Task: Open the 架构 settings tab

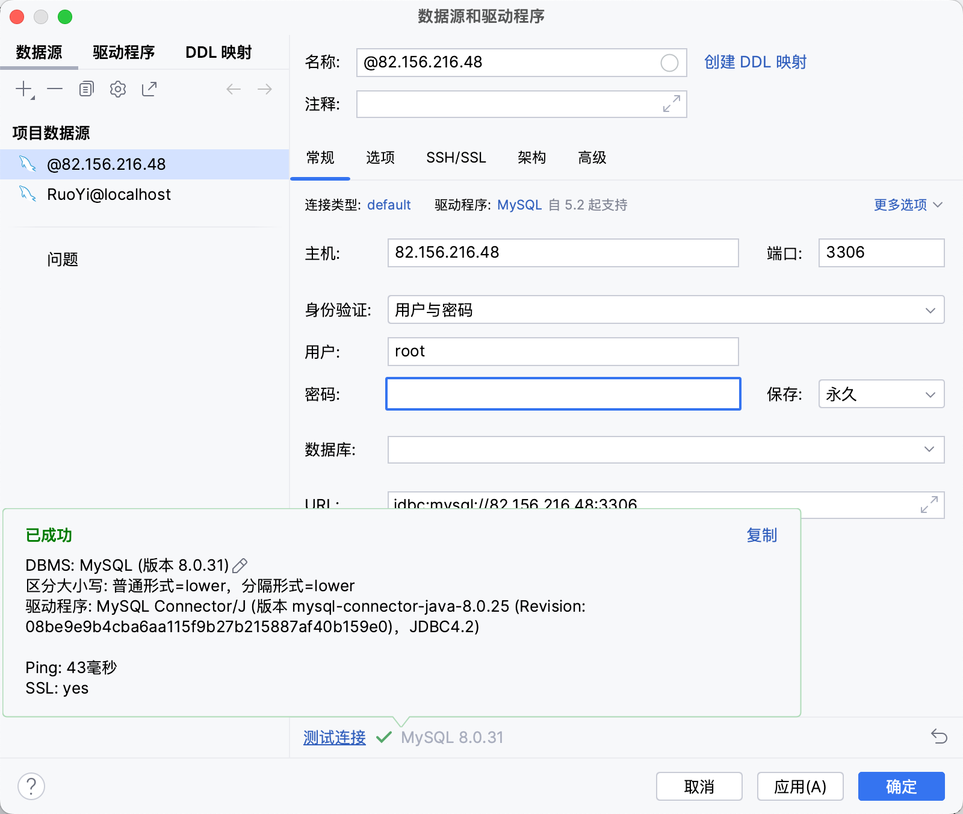Action: point(532,158)
